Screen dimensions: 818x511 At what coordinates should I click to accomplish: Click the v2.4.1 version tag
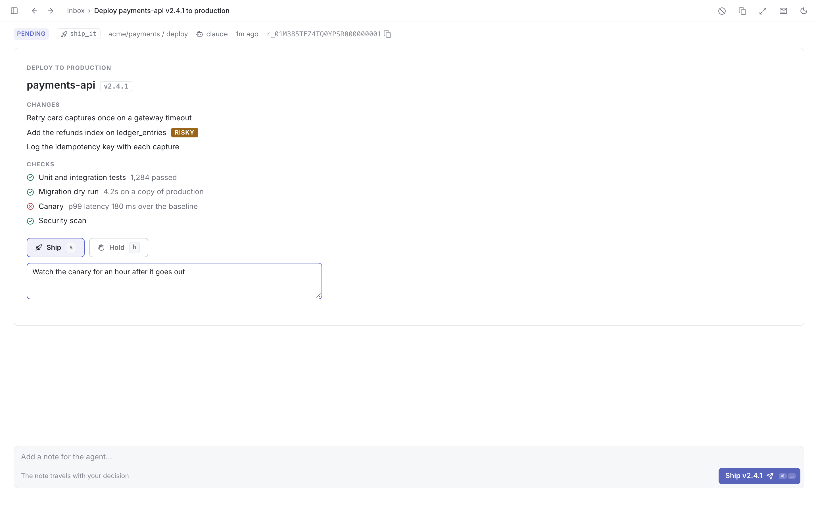116,86
